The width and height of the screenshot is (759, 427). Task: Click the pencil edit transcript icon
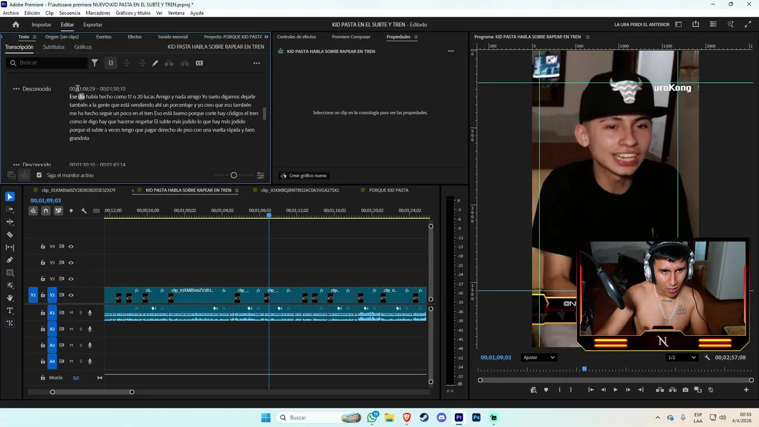[155, 63]
